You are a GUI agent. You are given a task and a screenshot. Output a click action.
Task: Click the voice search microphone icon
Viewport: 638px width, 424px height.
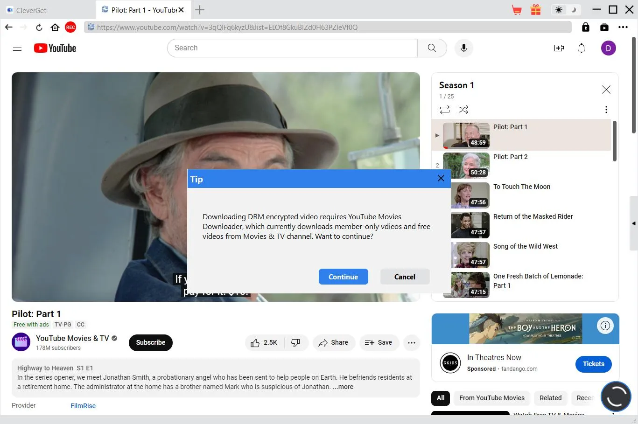coord(463,48)
